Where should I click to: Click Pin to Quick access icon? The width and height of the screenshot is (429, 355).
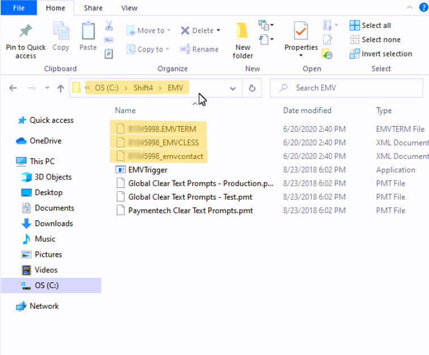click(x=26, y=31)
